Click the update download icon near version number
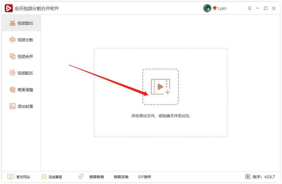The width and height of the screenshot is (282, 184). tap(248, 177)
